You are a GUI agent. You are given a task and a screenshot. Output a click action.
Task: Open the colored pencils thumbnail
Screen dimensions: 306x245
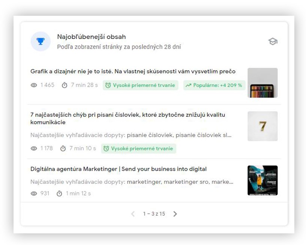[262, 83]
